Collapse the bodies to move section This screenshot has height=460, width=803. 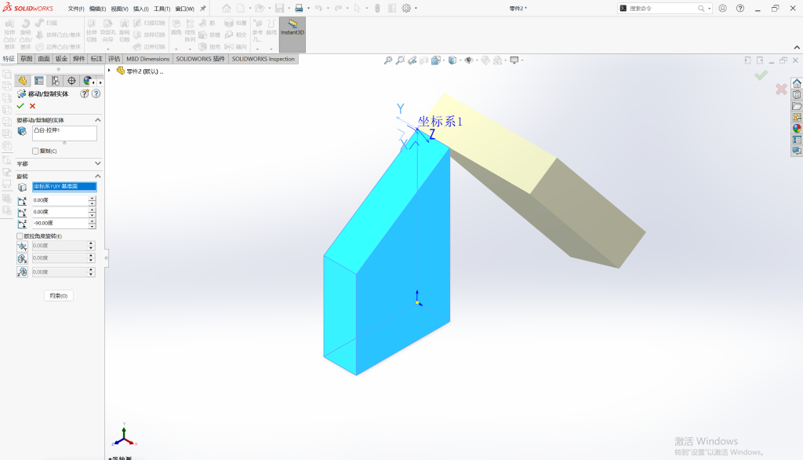point(98,120)
